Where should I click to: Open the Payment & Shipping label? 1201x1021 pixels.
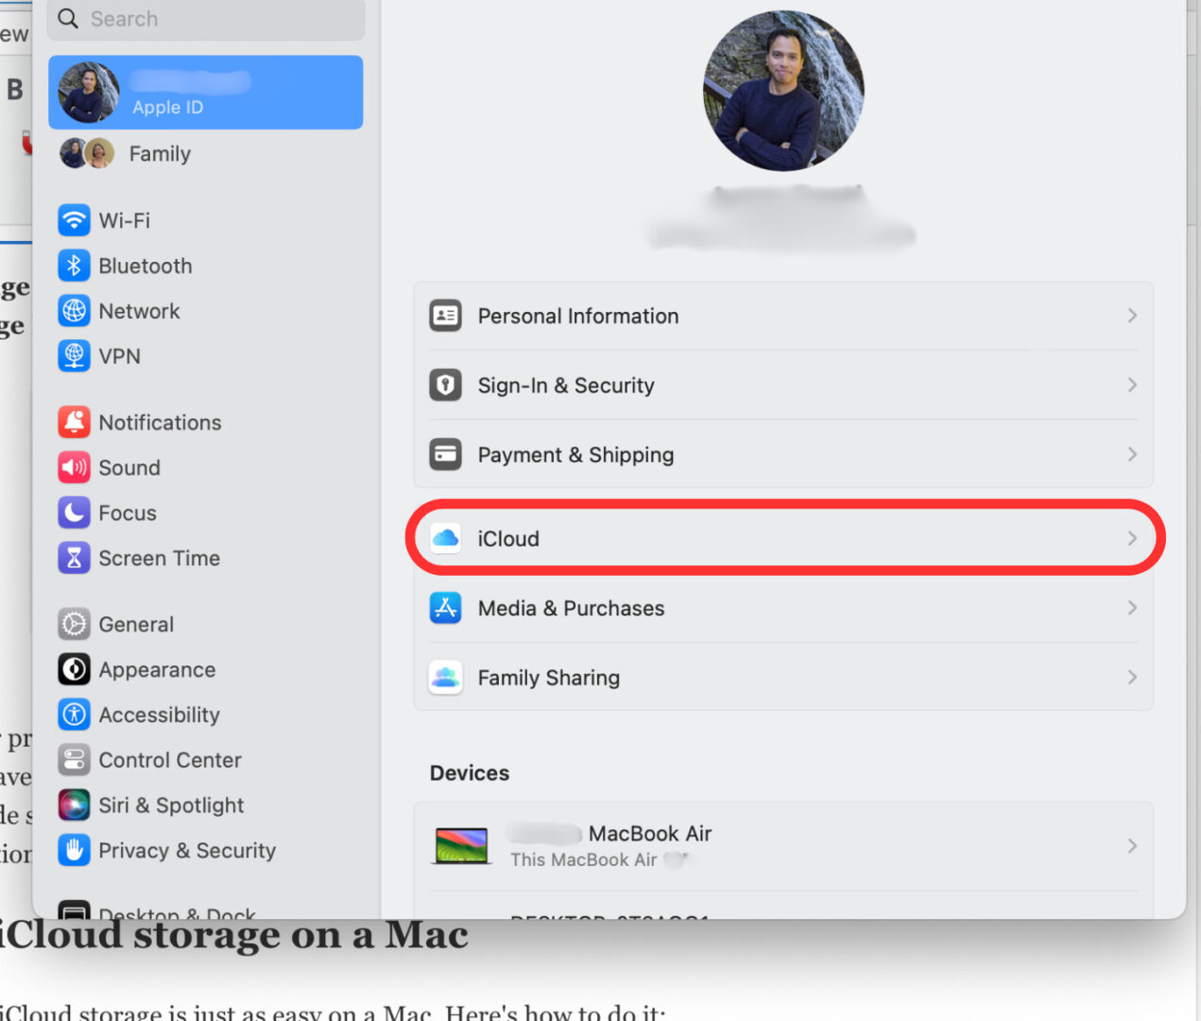tap(575, 456)
